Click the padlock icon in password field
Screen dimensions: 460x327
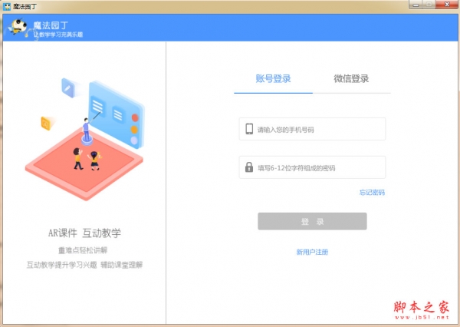pos(249,167)
